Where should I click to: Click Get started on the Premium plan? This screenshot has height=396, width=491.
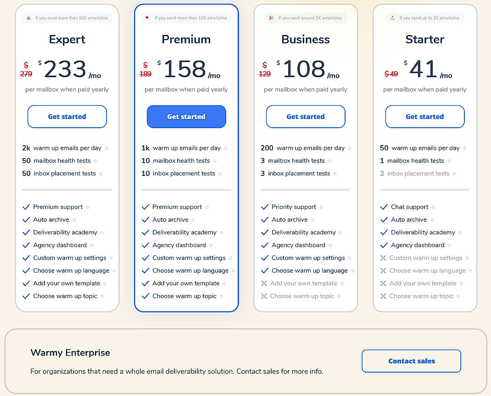point(186,117)
